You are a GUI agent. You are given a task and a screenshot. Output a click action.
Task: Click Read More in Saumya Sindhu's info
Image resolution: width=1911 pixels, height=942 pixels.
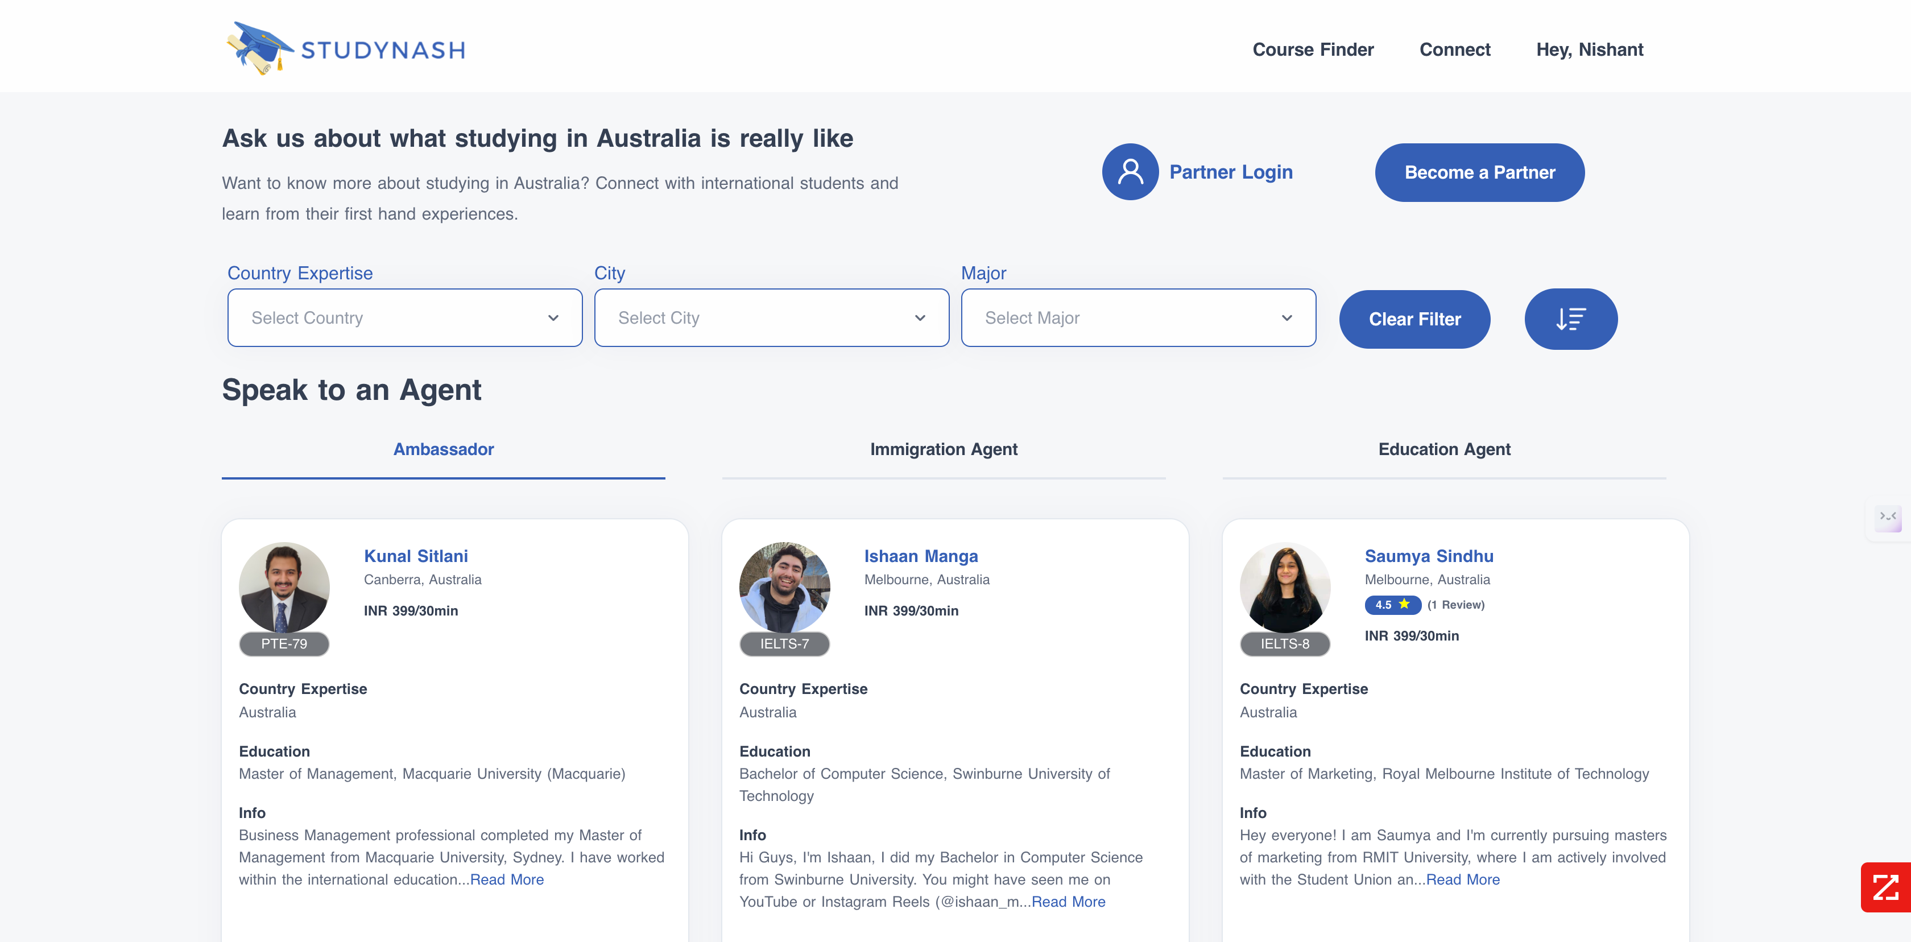(1463, 879)
